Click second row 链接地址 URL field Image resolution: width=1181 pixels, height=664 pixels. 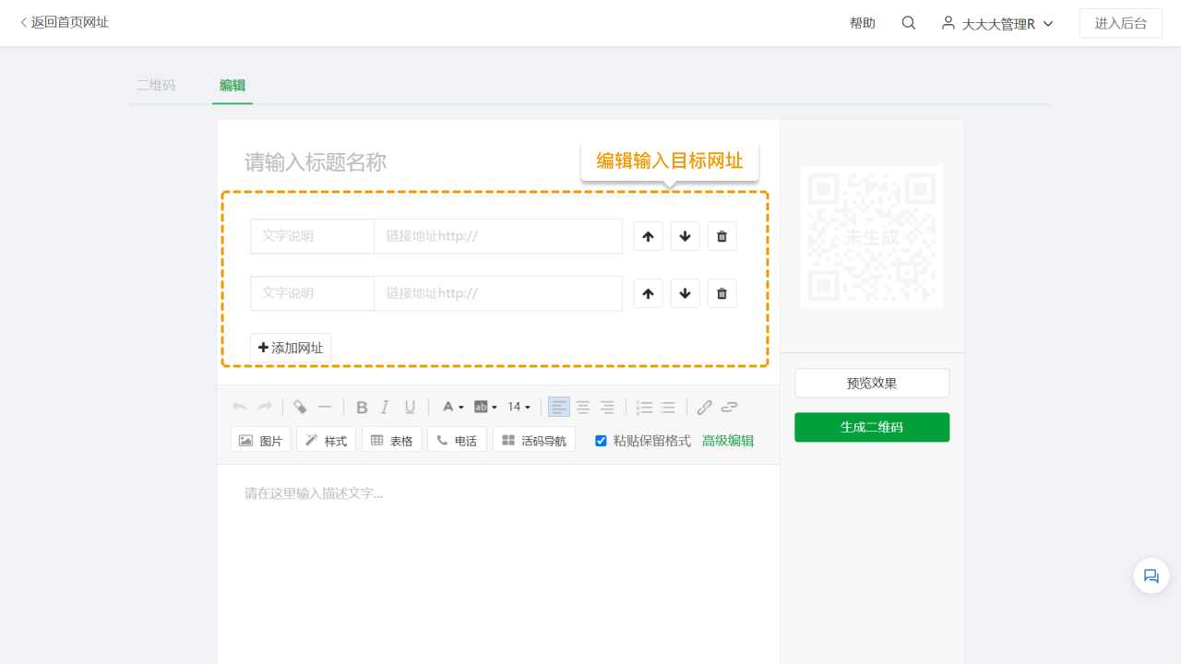pos(498,293)
